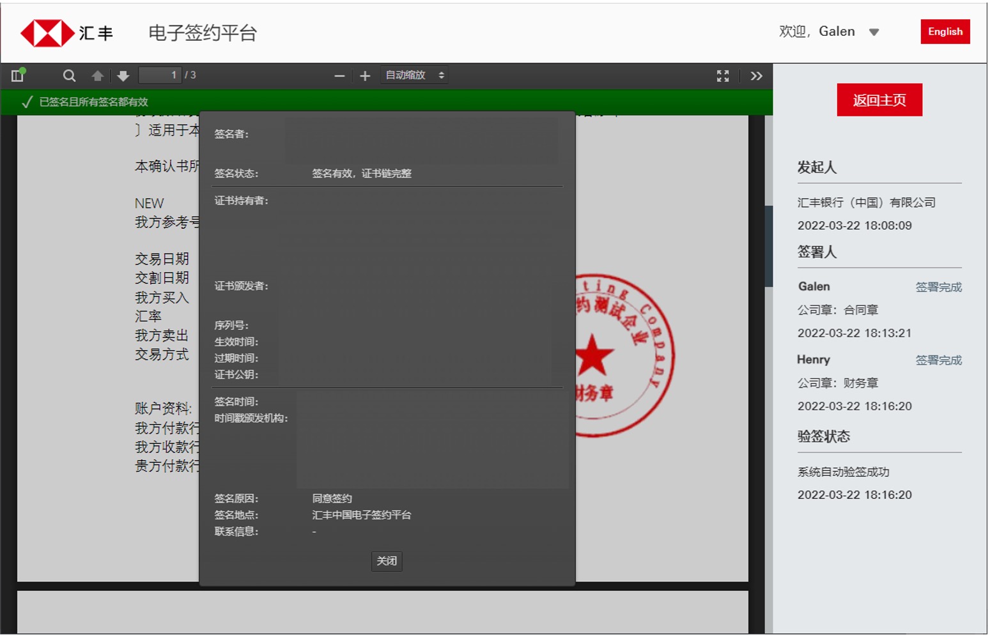Click the document vertical scrollbar

point(768,246)
